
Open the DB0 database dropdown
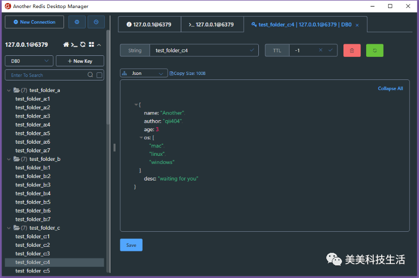29,61
